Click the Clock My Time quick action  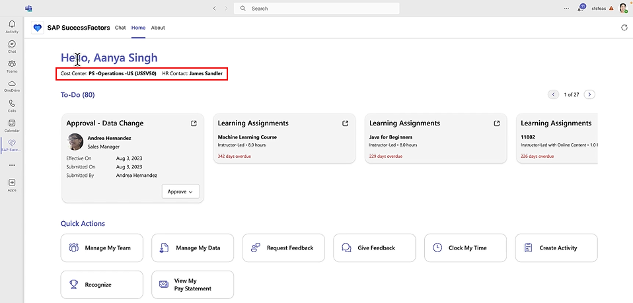465,248
